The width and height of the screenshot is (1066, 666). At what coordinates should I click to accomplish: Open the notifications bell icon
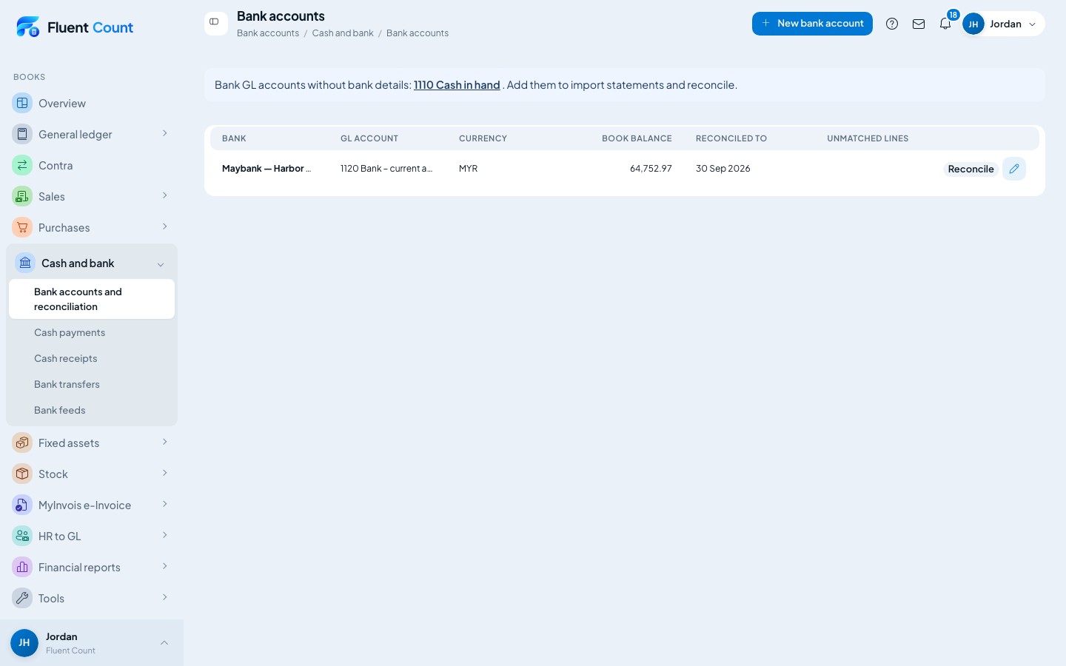point(945,24)
